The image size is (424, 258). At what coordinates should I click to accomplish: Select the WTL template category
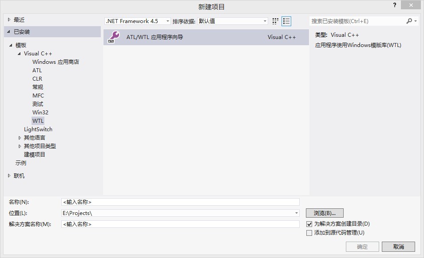(38, 121)
